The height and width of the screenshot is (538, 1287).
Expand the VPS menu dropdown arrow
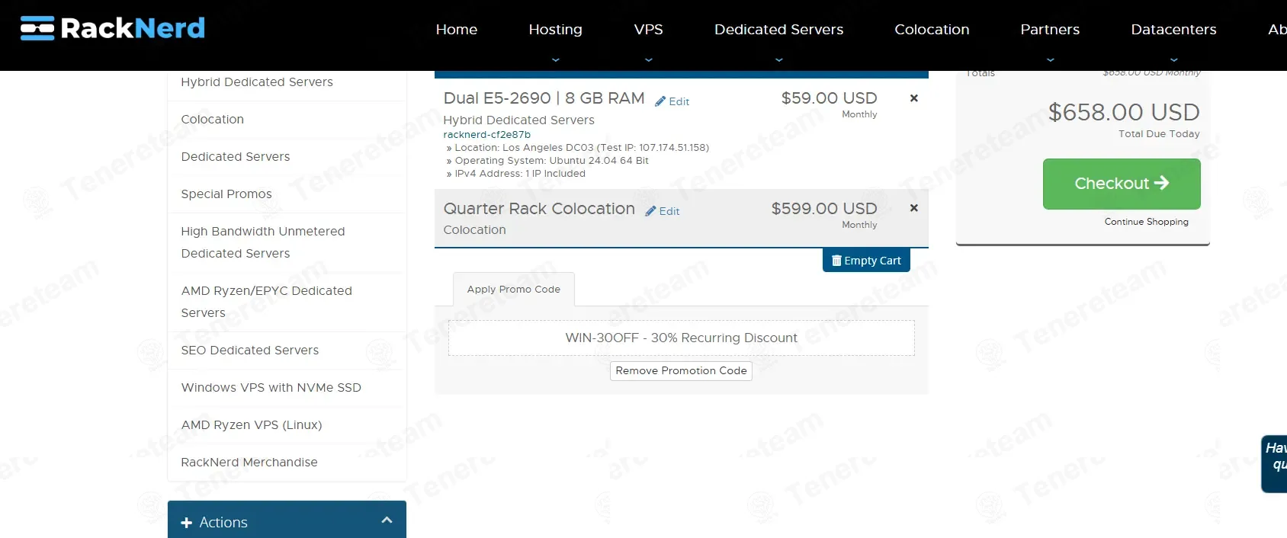[x=649, y=59]
